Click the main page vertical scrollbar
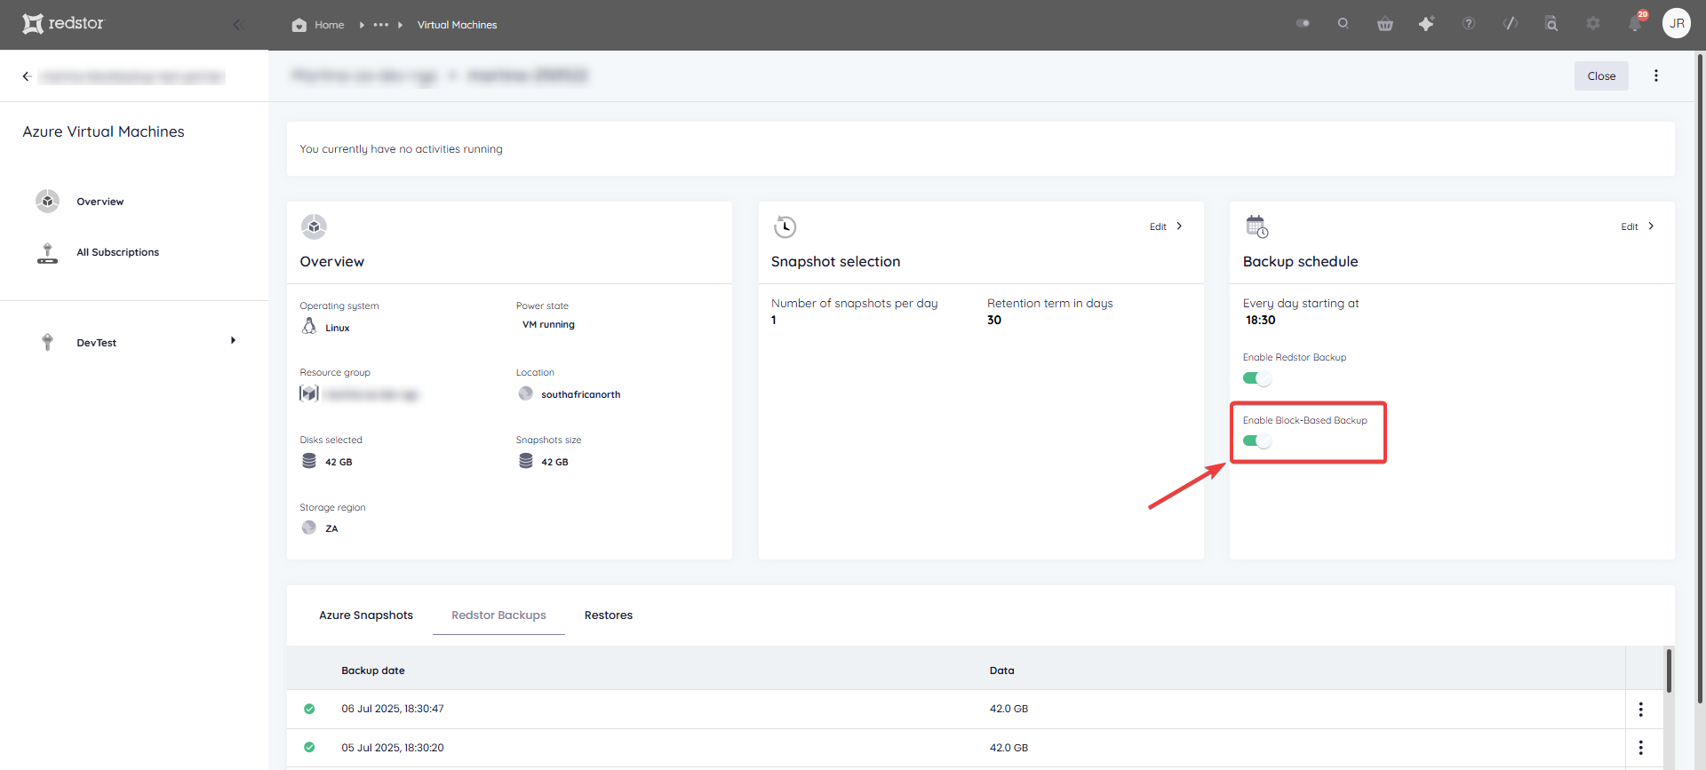 tap(1701, 378)
